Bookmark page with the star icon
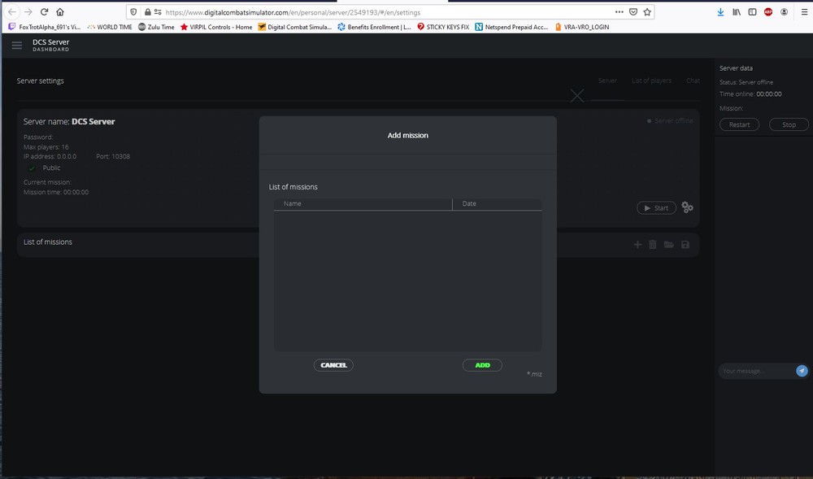 click(x=647, y=12)
